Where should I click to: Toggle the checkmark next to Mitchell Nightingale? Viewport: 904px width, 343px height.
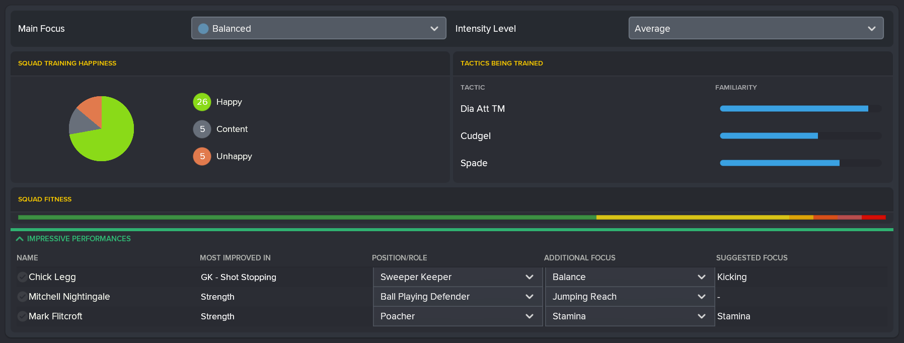click(x=22, y=297)
